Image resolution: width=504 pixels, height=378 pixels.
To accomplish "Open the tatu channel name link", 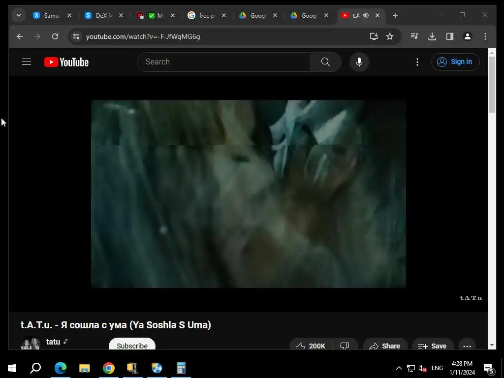I will pyautogui.click(x=53, y=342).
